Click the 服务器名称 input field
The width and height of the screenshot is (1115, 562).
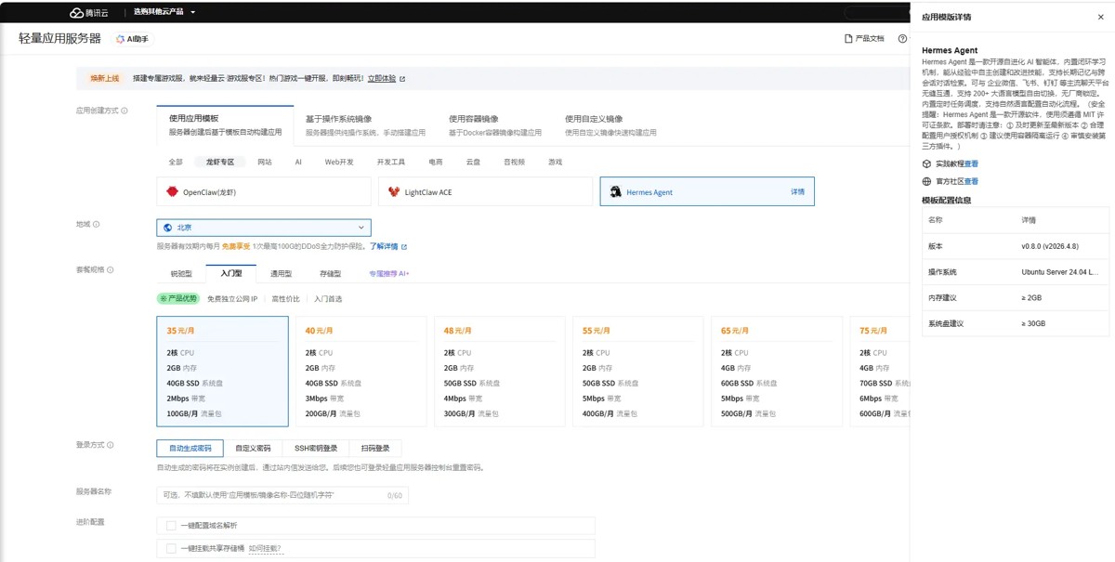[x=282, y=495]
